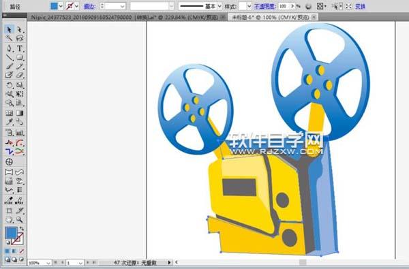
Task: Select the Column Graph tool
Action: click(x=20, y=133)
